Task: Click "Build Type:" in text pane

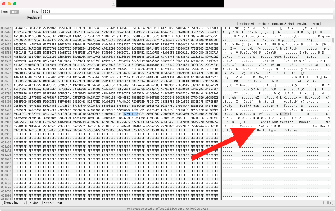Action: [x=268, y=130]
